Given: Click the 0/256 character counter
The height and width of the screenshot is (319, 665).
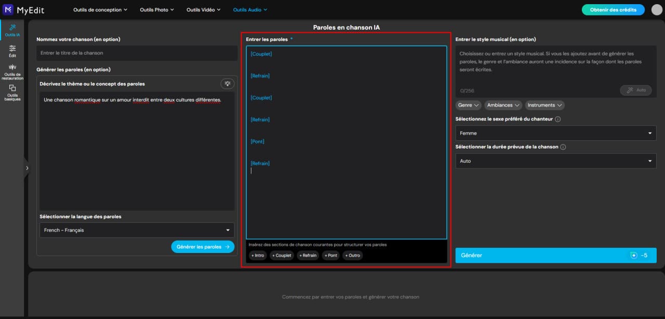Looking at the screenshot, I should 467,91.
